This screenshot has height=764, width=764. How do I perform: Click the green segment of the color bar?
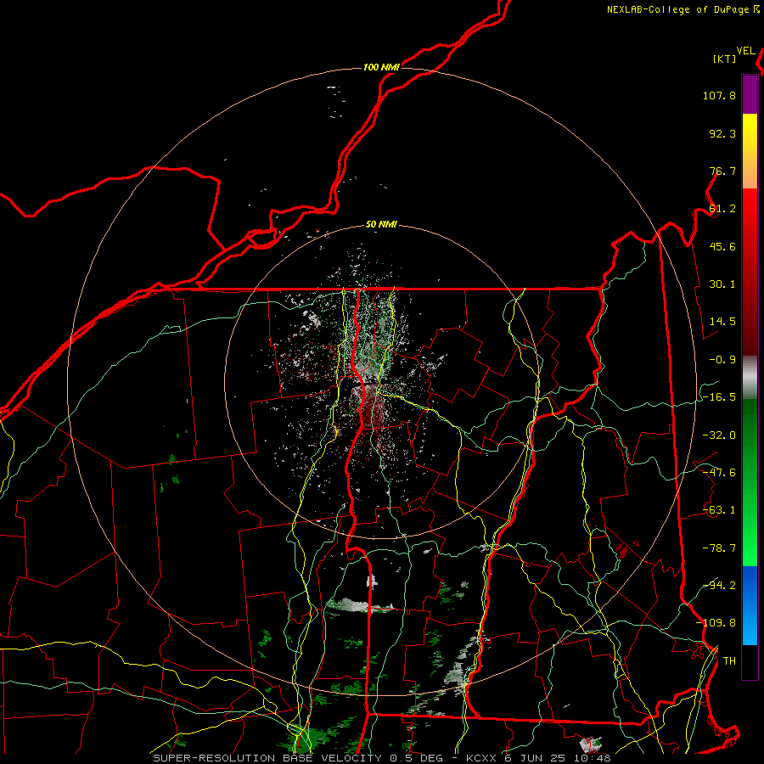pos(750,482)
